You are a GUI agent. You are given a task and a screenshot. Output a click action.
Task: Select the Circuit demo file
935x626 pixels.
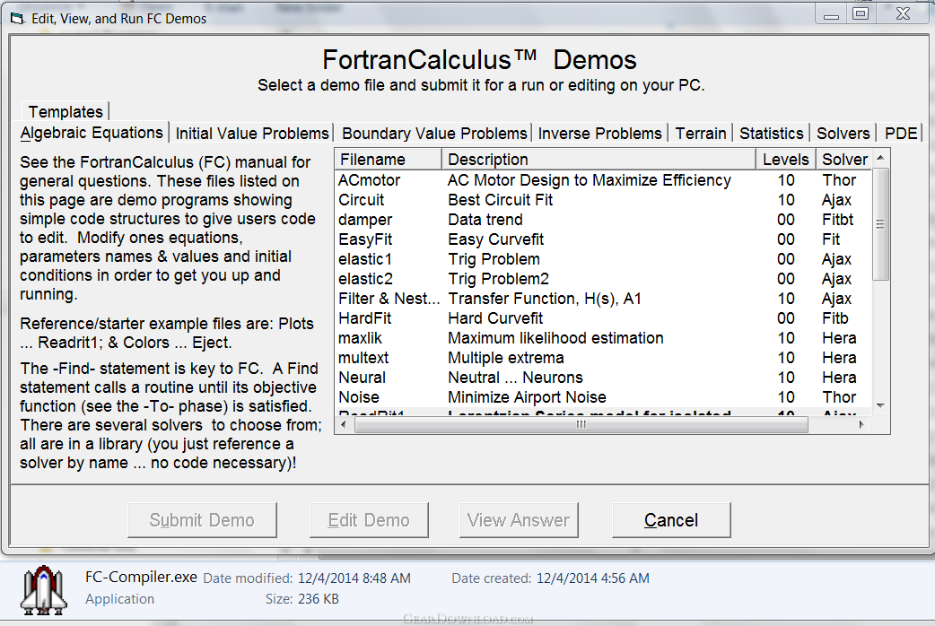coord(362,200)
